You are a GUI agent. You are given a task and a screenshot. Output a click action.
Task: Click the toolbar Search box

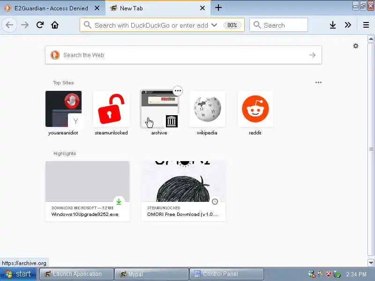pos(278,25)
